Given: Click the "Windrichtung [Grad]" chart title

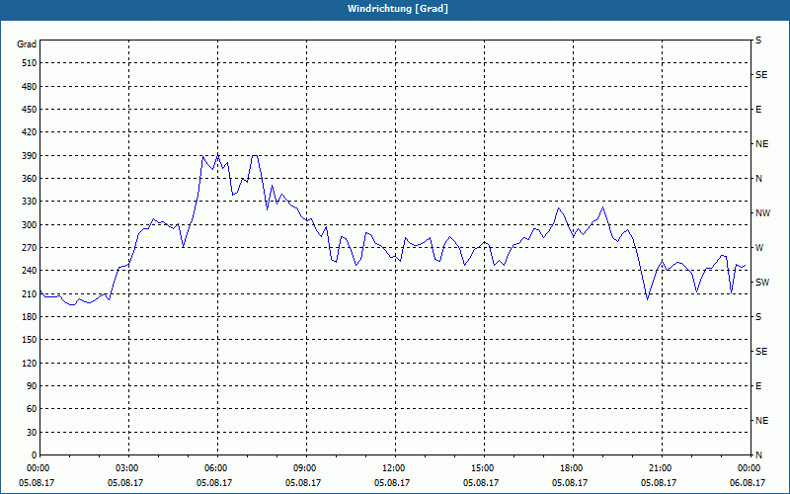Looking at the screenshot, I should (398, 9).
